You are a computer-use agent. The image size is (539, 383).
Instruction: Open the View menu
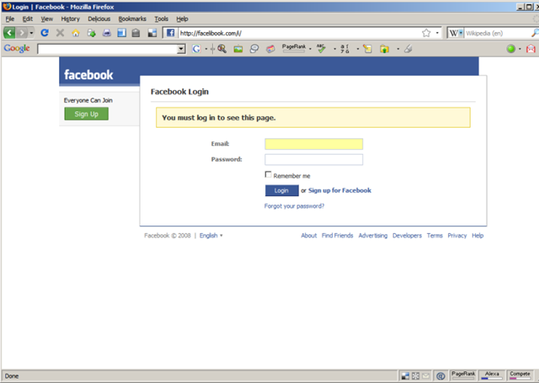tap(47, 19)
